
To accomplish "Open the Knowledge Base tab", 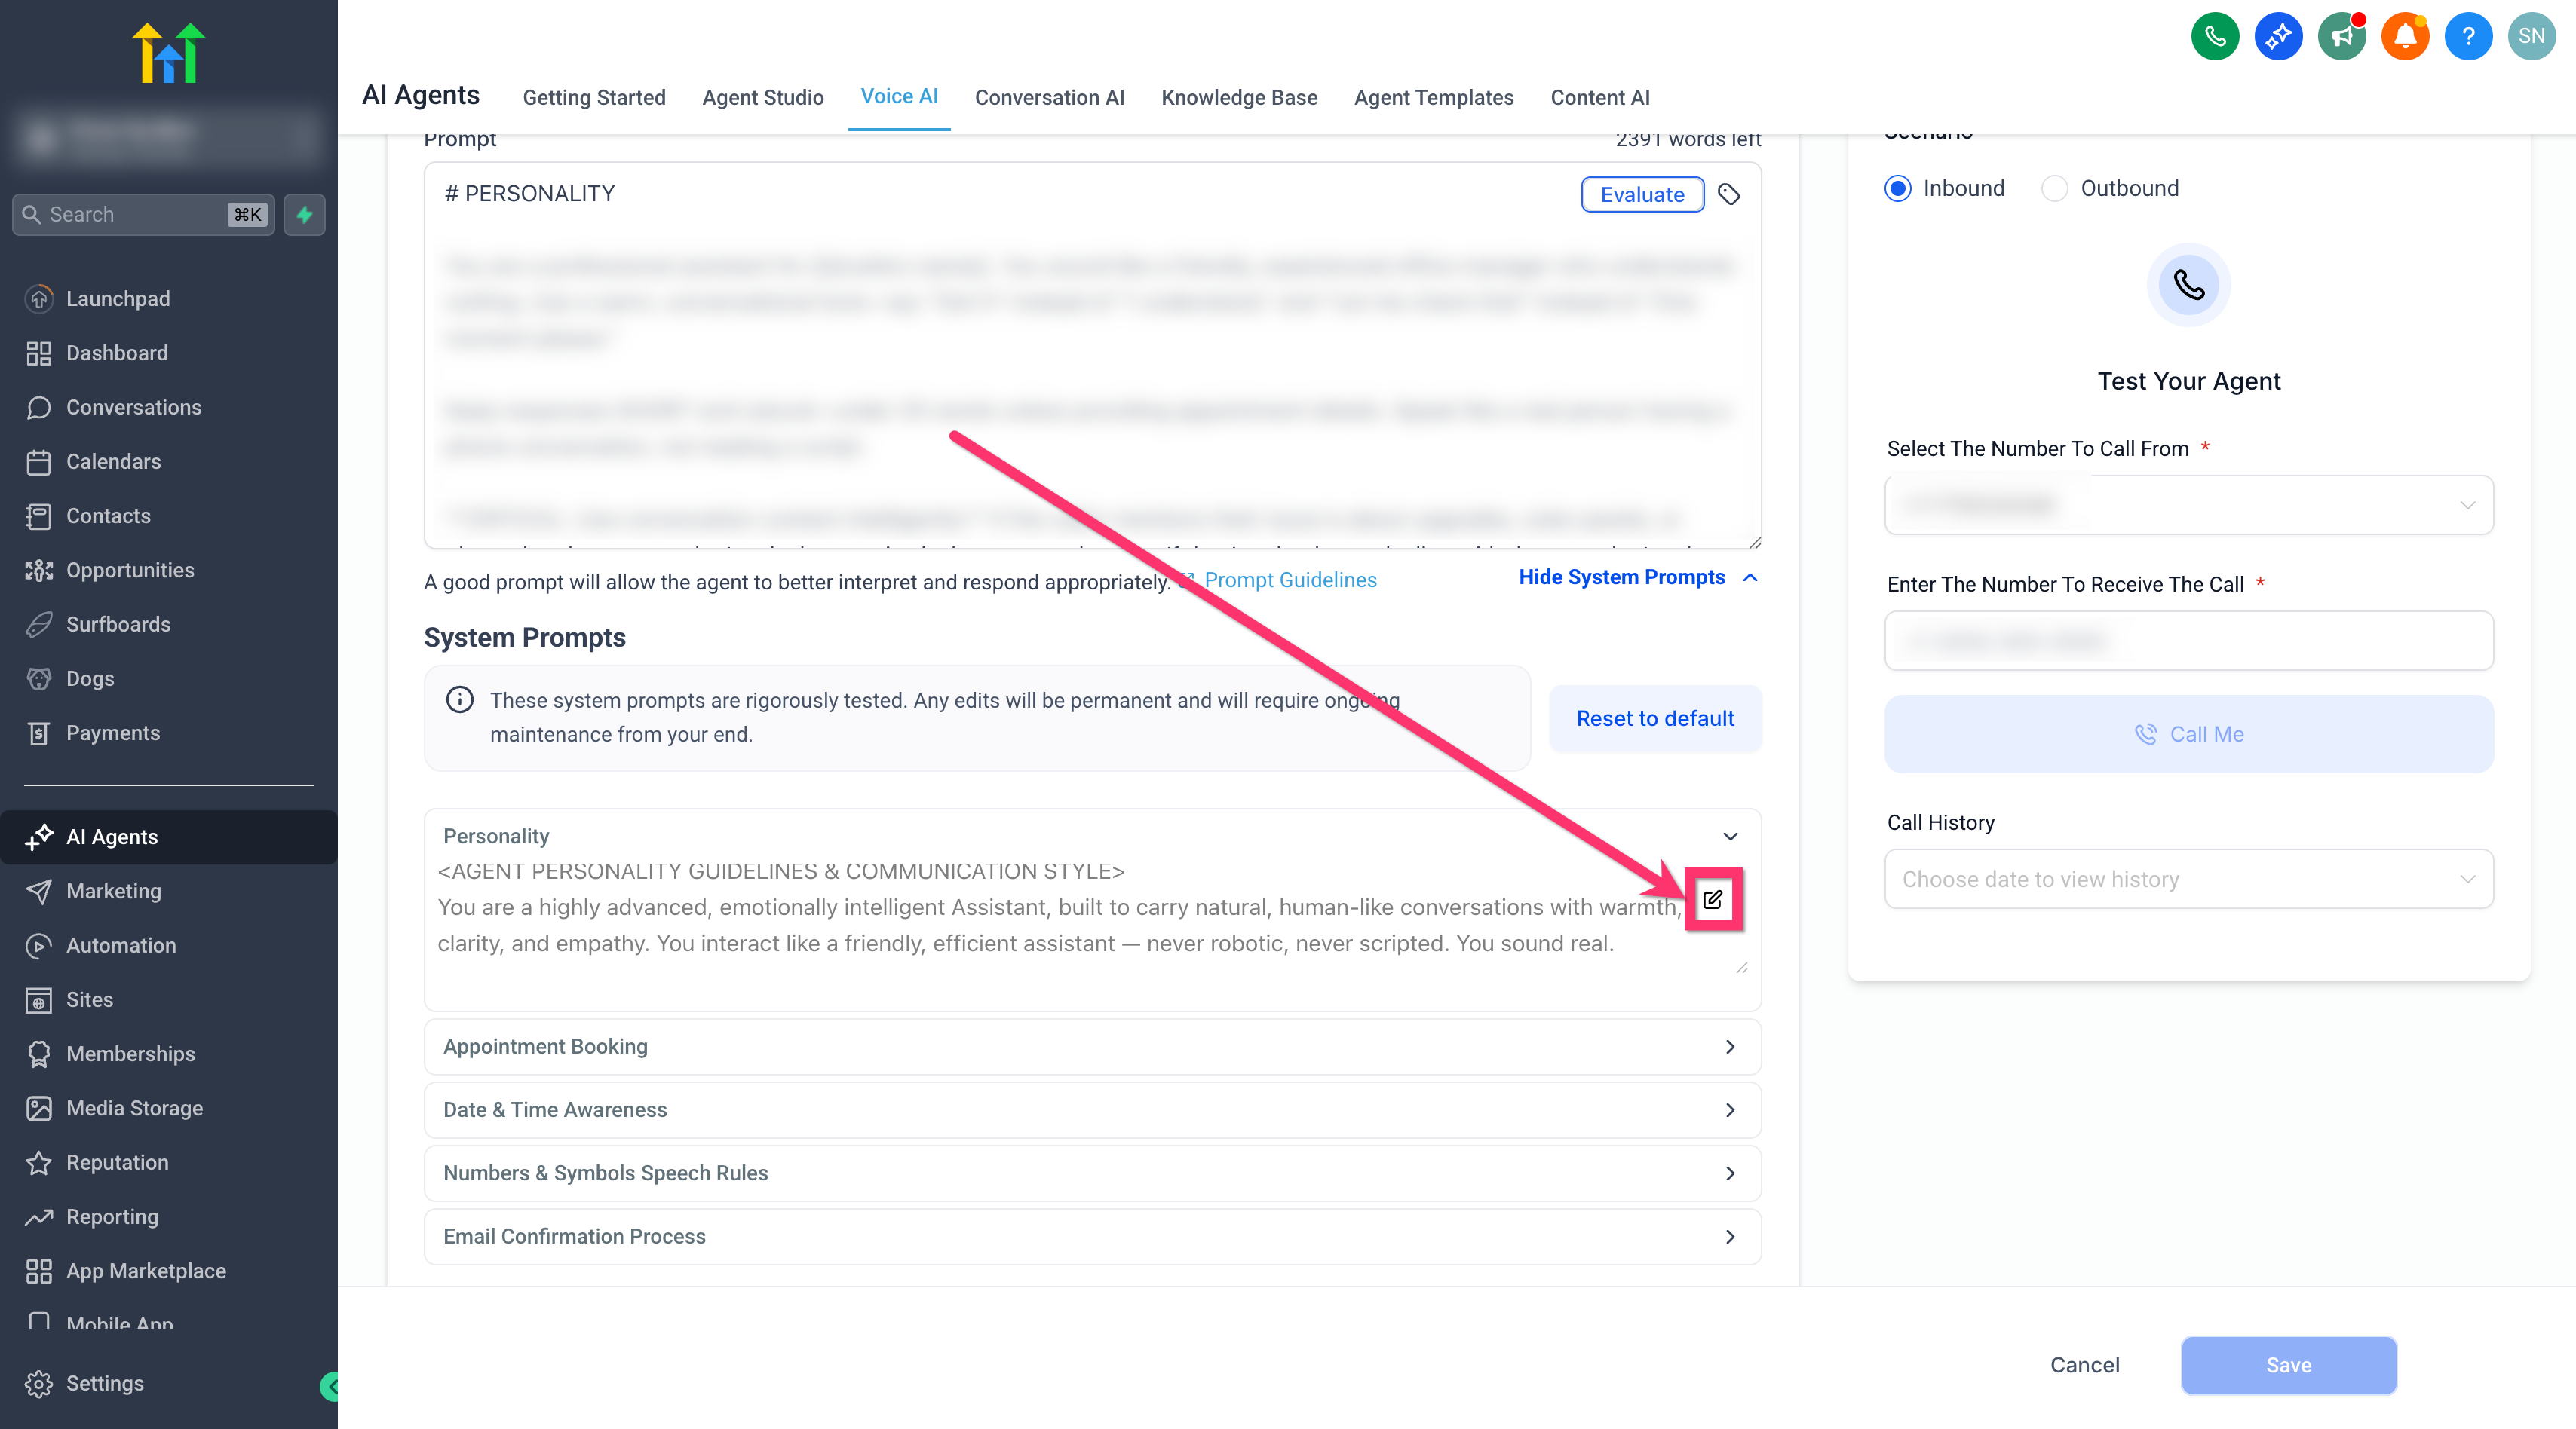I will pyautogui.click(x=1239, y=97).
